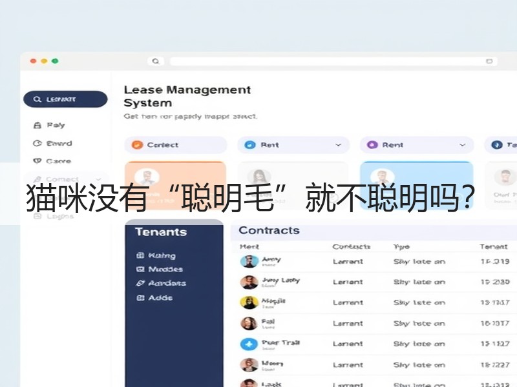Focus the browser address bar field
Viewport: 517px width, 387px height.
click(333, 61)
